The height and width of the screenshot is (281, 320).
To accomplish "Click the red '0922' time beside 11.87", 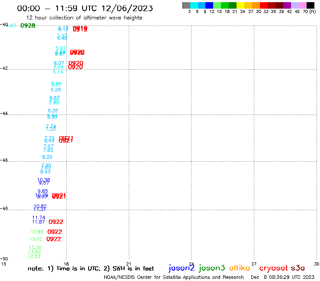I will tap(56, 222).
